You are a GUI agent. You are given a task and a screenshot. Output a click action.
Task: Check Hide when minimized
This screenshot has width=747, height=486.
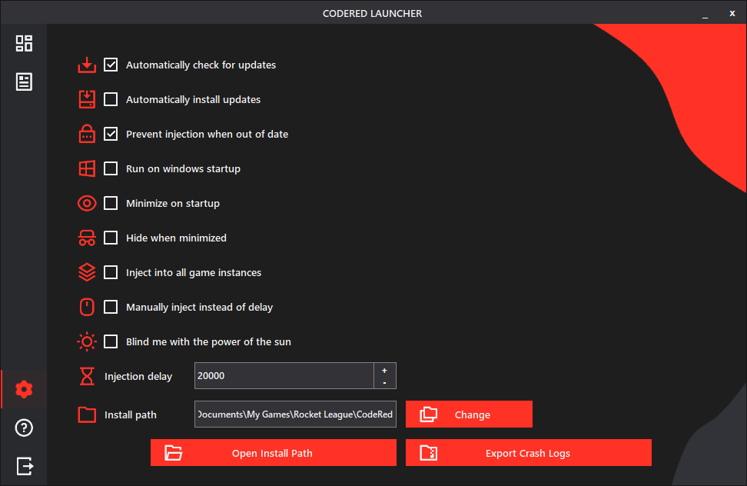pyautogui.click(x=111, y=238)
